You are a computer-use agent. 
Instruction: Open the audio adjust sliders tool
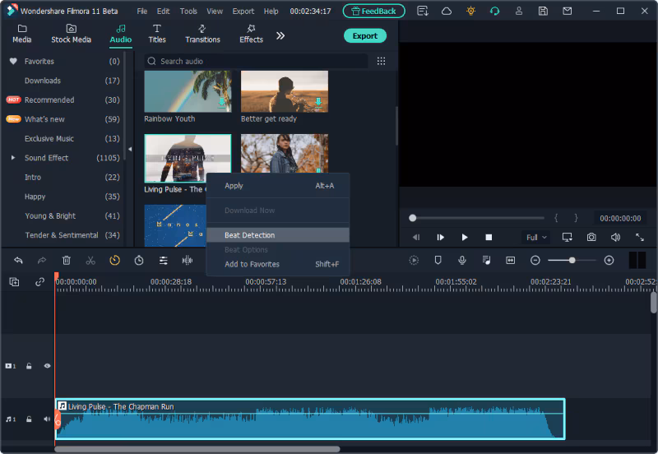[164, 260]
